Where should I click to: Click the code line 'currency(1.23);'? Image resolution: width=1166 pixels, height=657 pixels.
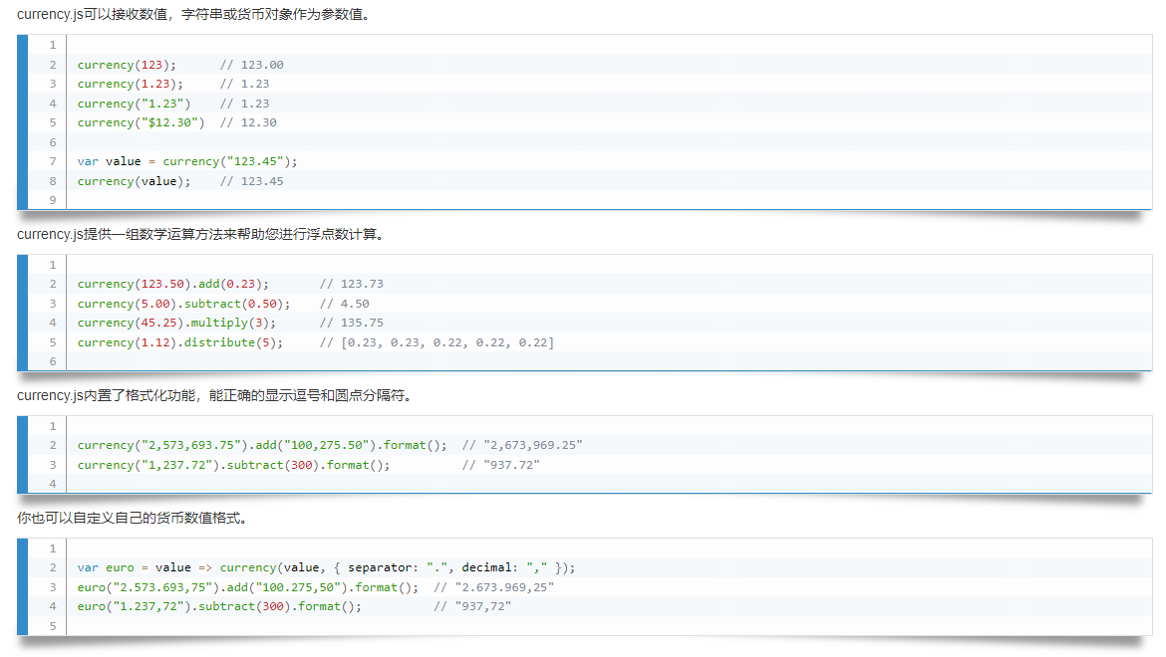coord(131,84)
